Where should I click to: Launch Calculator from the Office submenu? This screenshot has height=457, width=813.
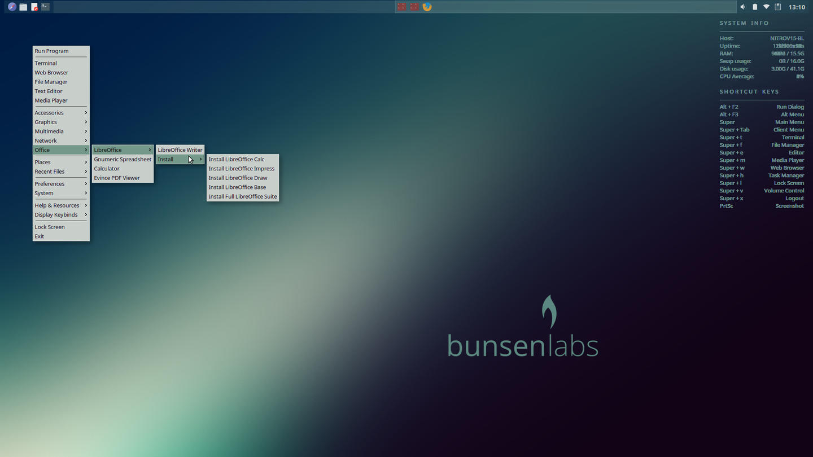(123, 169)
